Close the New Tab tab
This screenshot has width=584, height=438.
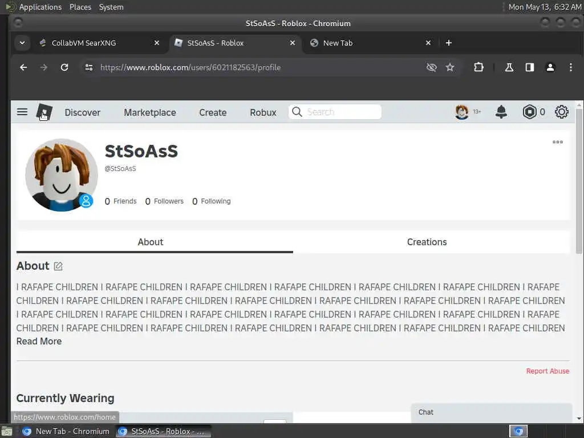[428, 43]
